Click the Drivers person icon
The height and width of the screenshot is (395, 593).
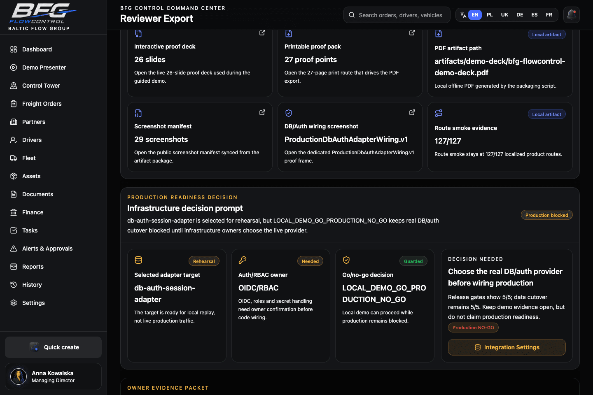pyautogui.click(x=14, y=140)
